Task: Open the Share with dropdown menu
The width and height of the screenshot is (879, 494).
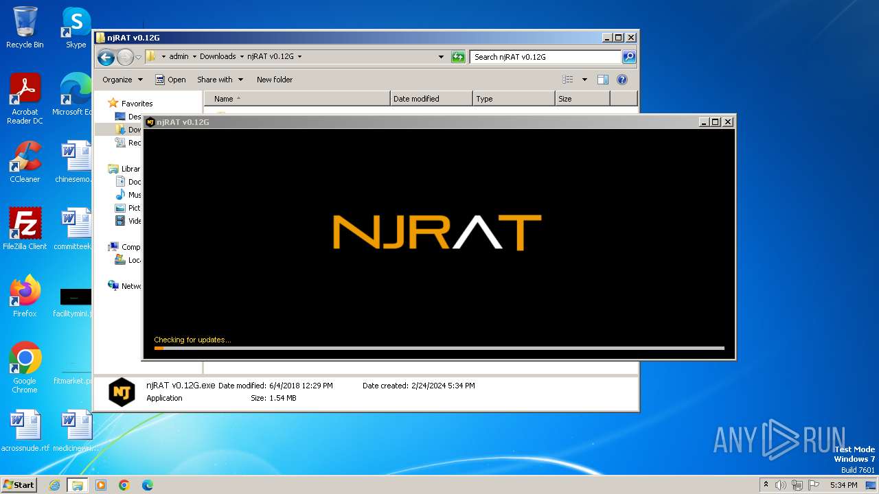Action: click(220, 80)
